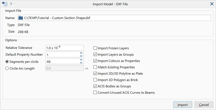Open help via the question mark icon
Screen dimensions: 216x110
[11, 4]
